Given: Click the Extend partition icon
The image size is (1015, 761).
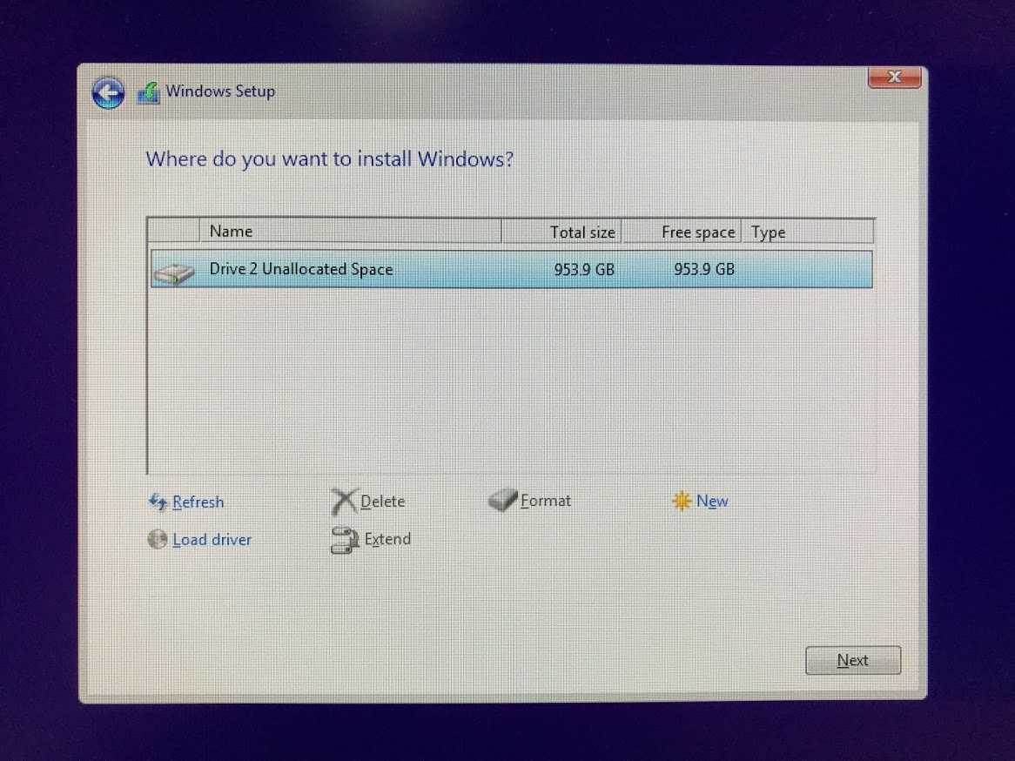Looking at the screenshot, I should coord(343,540).
